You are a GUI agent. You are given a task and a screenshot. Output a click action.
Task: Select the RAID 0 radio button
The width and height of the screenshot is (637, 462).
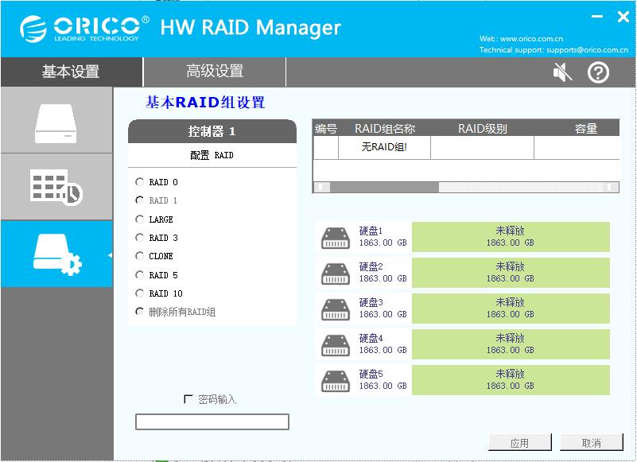(140, 181)
